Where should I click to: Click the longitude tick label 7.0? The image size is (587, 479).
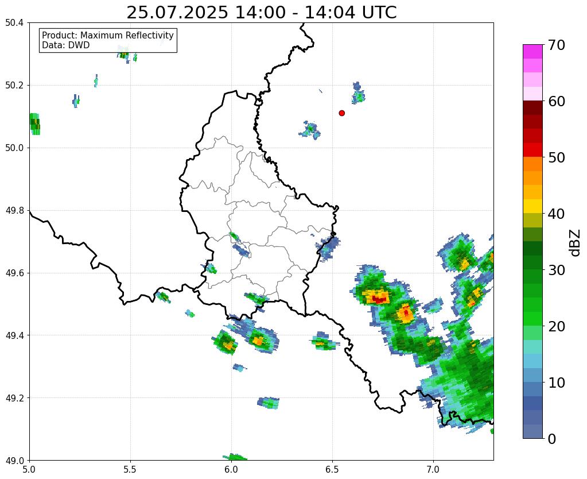(x=433, y=469)
